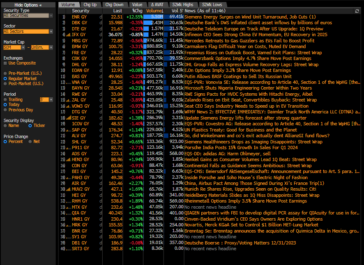The image size is (364, 265).
Task: Click the bars icon next to VOW3 GY
Action: click(67, 106)
